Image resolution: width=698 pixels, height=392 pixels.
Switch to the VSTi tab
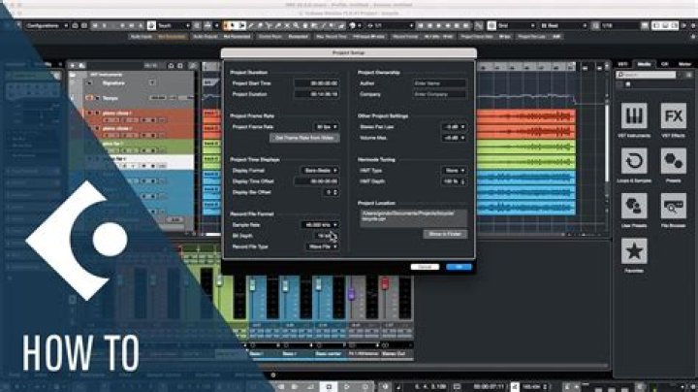623,64
